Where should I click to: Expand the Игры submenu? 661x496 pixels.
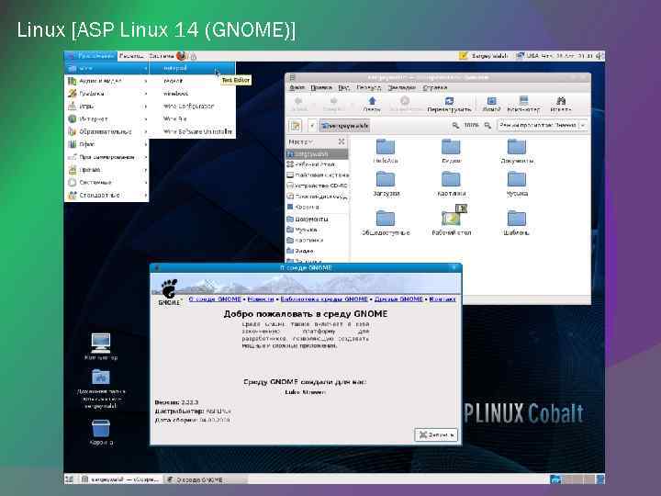click(106, 106)
